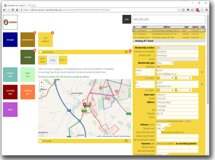Open the new members tile
The height and width of the screenshot is (160, 215).
pyautogui.click(x=45, y=40)
